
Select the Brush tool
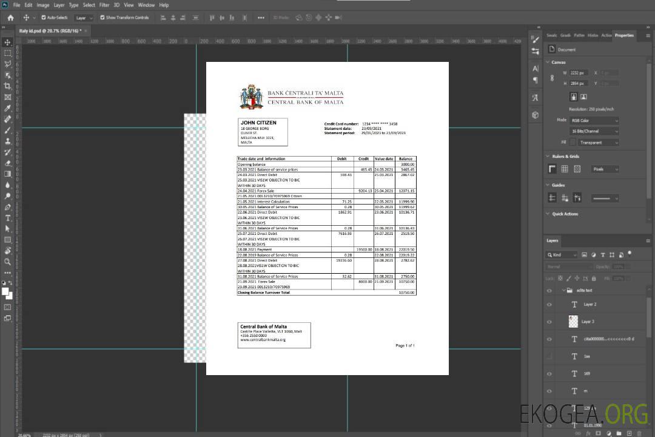(7, 130)
